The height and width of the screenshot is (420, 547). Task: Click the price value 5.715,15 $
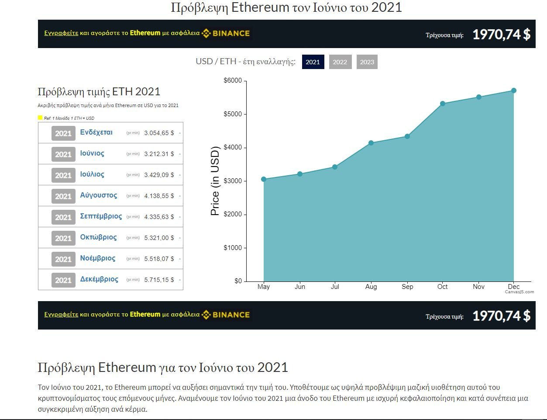[x=159, y=280]
